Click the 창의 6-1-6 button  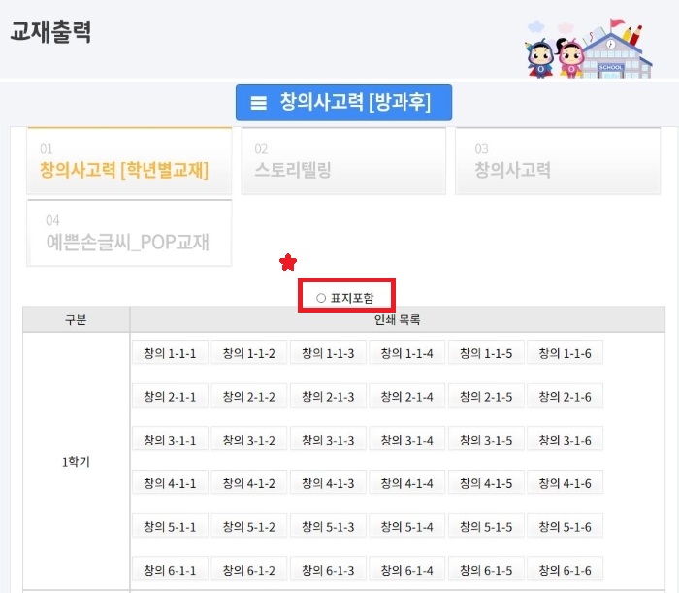tap(566, 570)
